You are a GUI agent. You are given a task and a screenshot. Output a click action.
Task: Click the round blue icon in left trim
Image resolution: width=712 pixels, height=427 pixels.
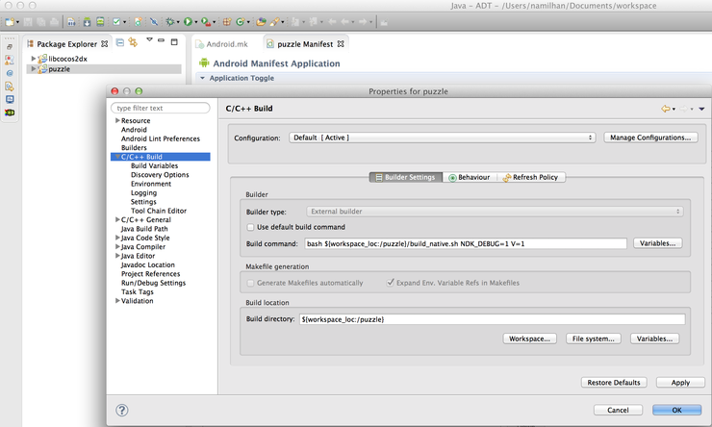tap(10, 73)
